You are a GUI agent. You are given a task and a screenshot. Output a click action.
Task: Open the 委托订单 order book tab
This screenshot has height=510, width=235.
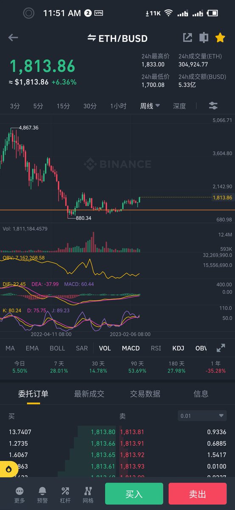click(x=33, y=394)
